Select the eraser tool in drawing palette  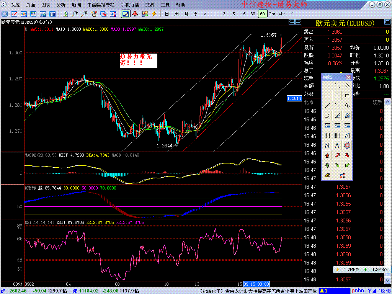point(327,175)
